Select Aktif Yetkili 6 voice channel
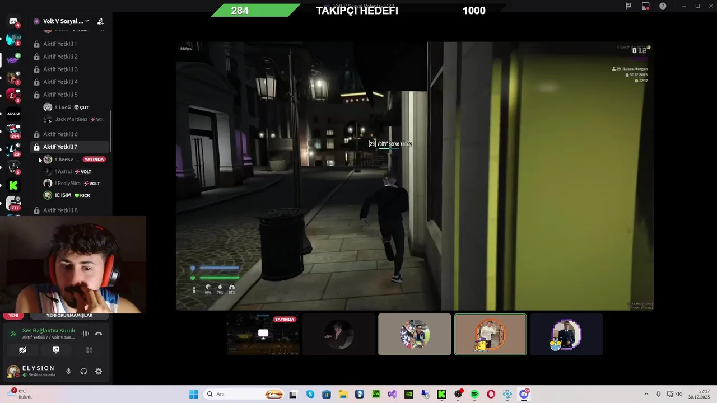Screen dimensions: 717x403 (69, 134)
